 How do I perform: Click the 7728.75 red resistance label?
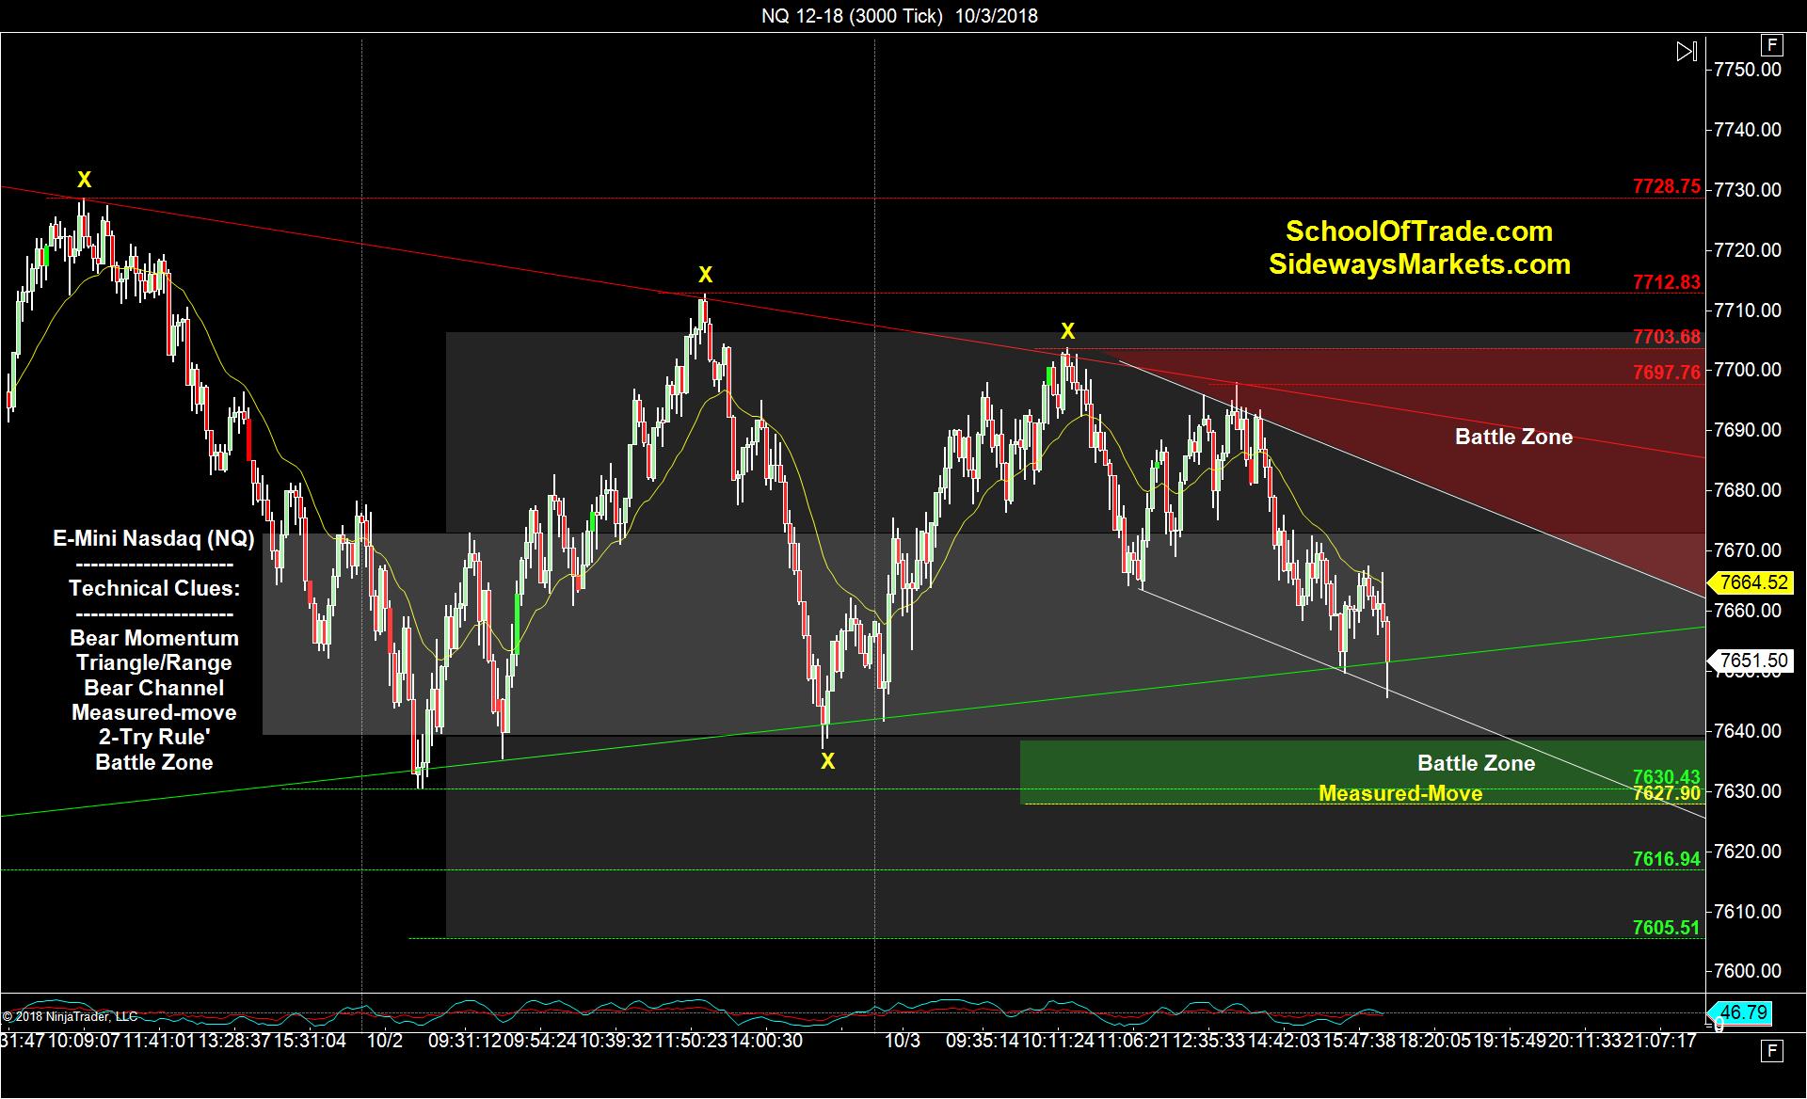tap(1667, 187)
